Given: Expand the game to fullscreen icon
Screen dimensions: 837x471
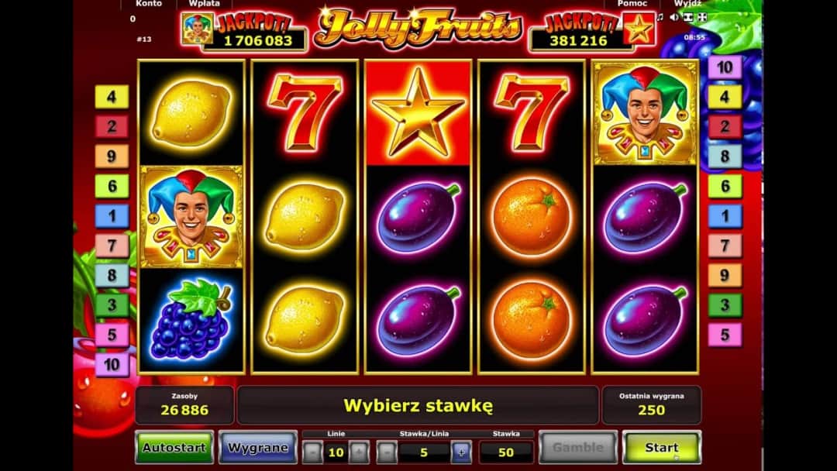Looking at the screenshot, I should (702, 17).
